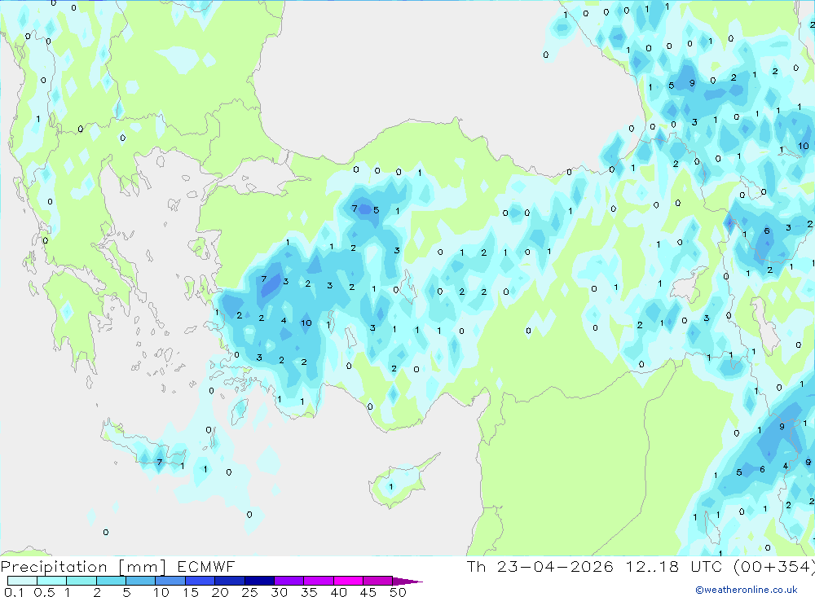
Task: Click the 0.5–1 mm legend color box
Action: click(x=52, y=581)
